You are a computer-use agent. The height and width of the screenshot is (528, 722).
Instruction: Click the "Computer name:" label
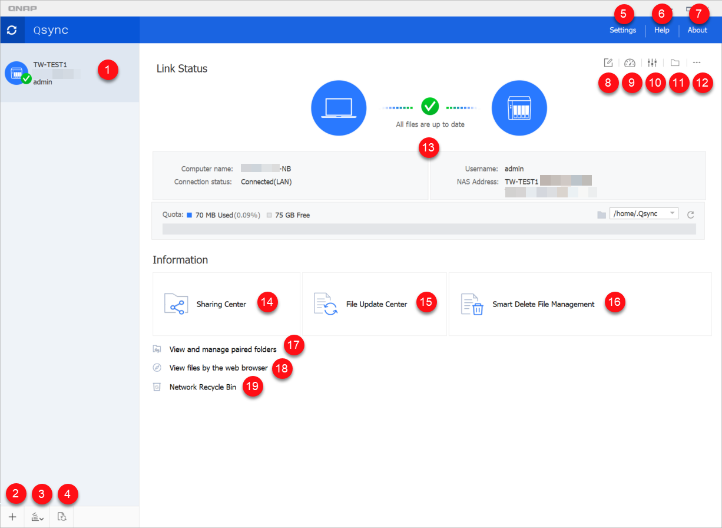pos(207,169)
